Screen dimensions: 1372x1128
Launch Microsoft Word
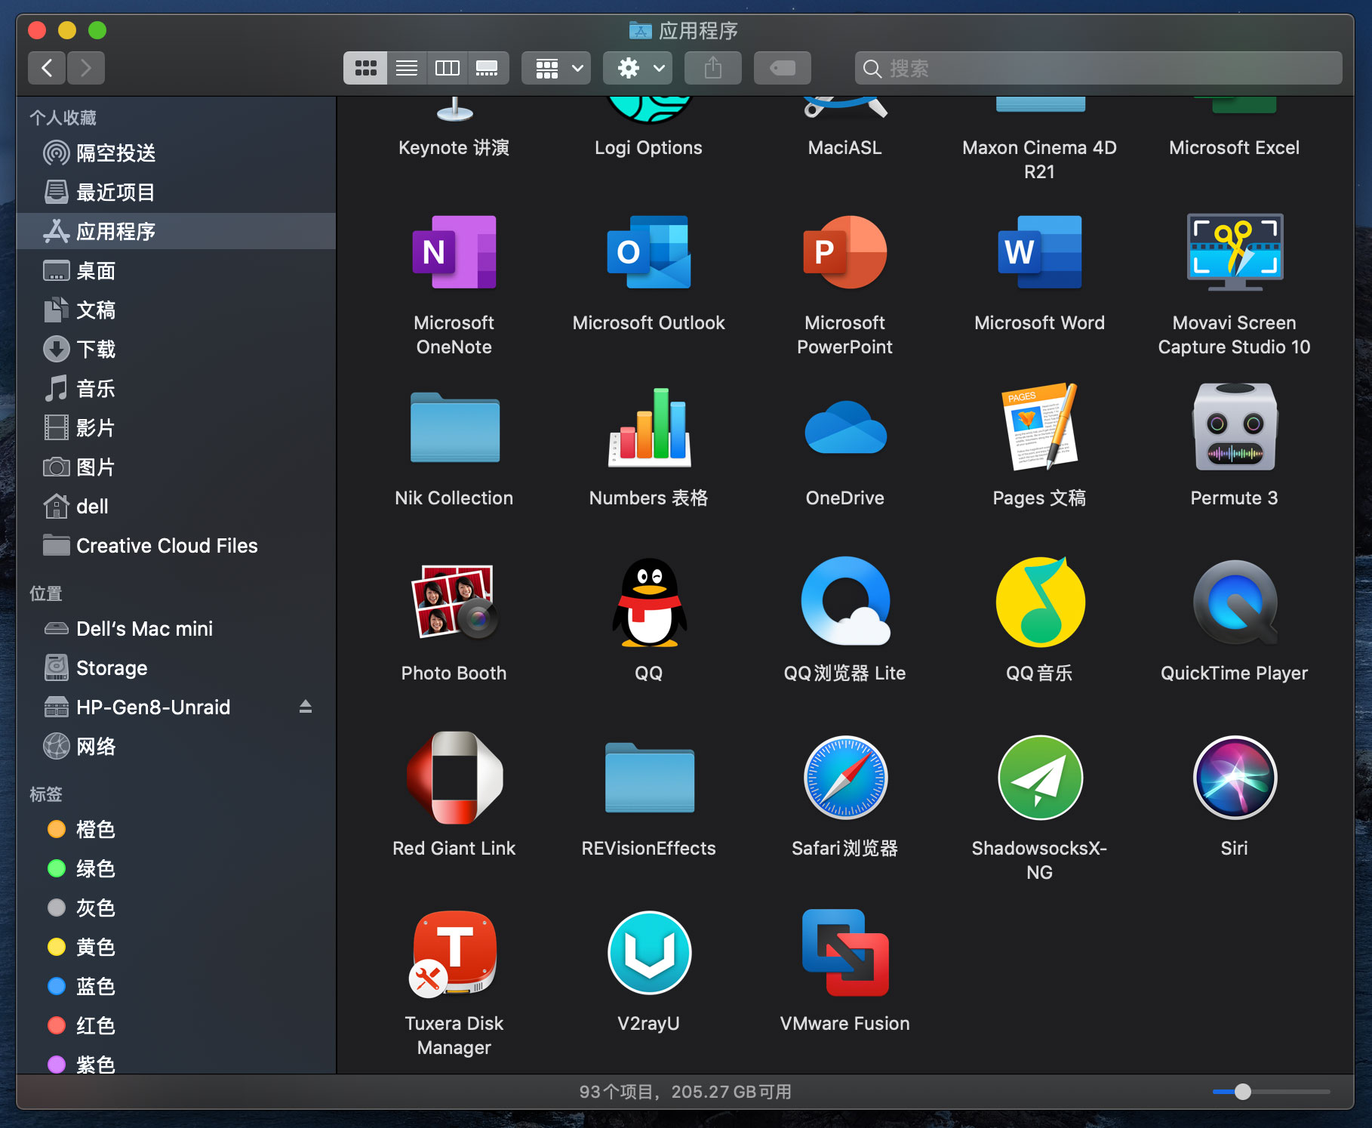point(1039,252)
